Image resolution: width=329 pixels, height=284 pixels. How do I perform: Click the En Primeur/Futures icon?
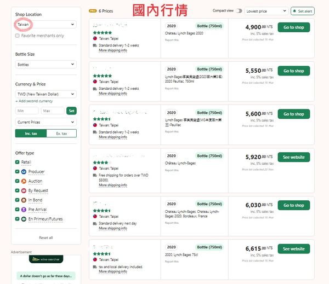[x=24, y=219]
